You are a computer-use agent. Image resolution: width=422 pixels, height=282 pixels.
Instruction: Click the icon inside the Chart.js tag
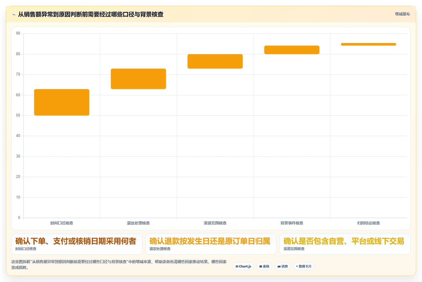[x=237, y=266]
